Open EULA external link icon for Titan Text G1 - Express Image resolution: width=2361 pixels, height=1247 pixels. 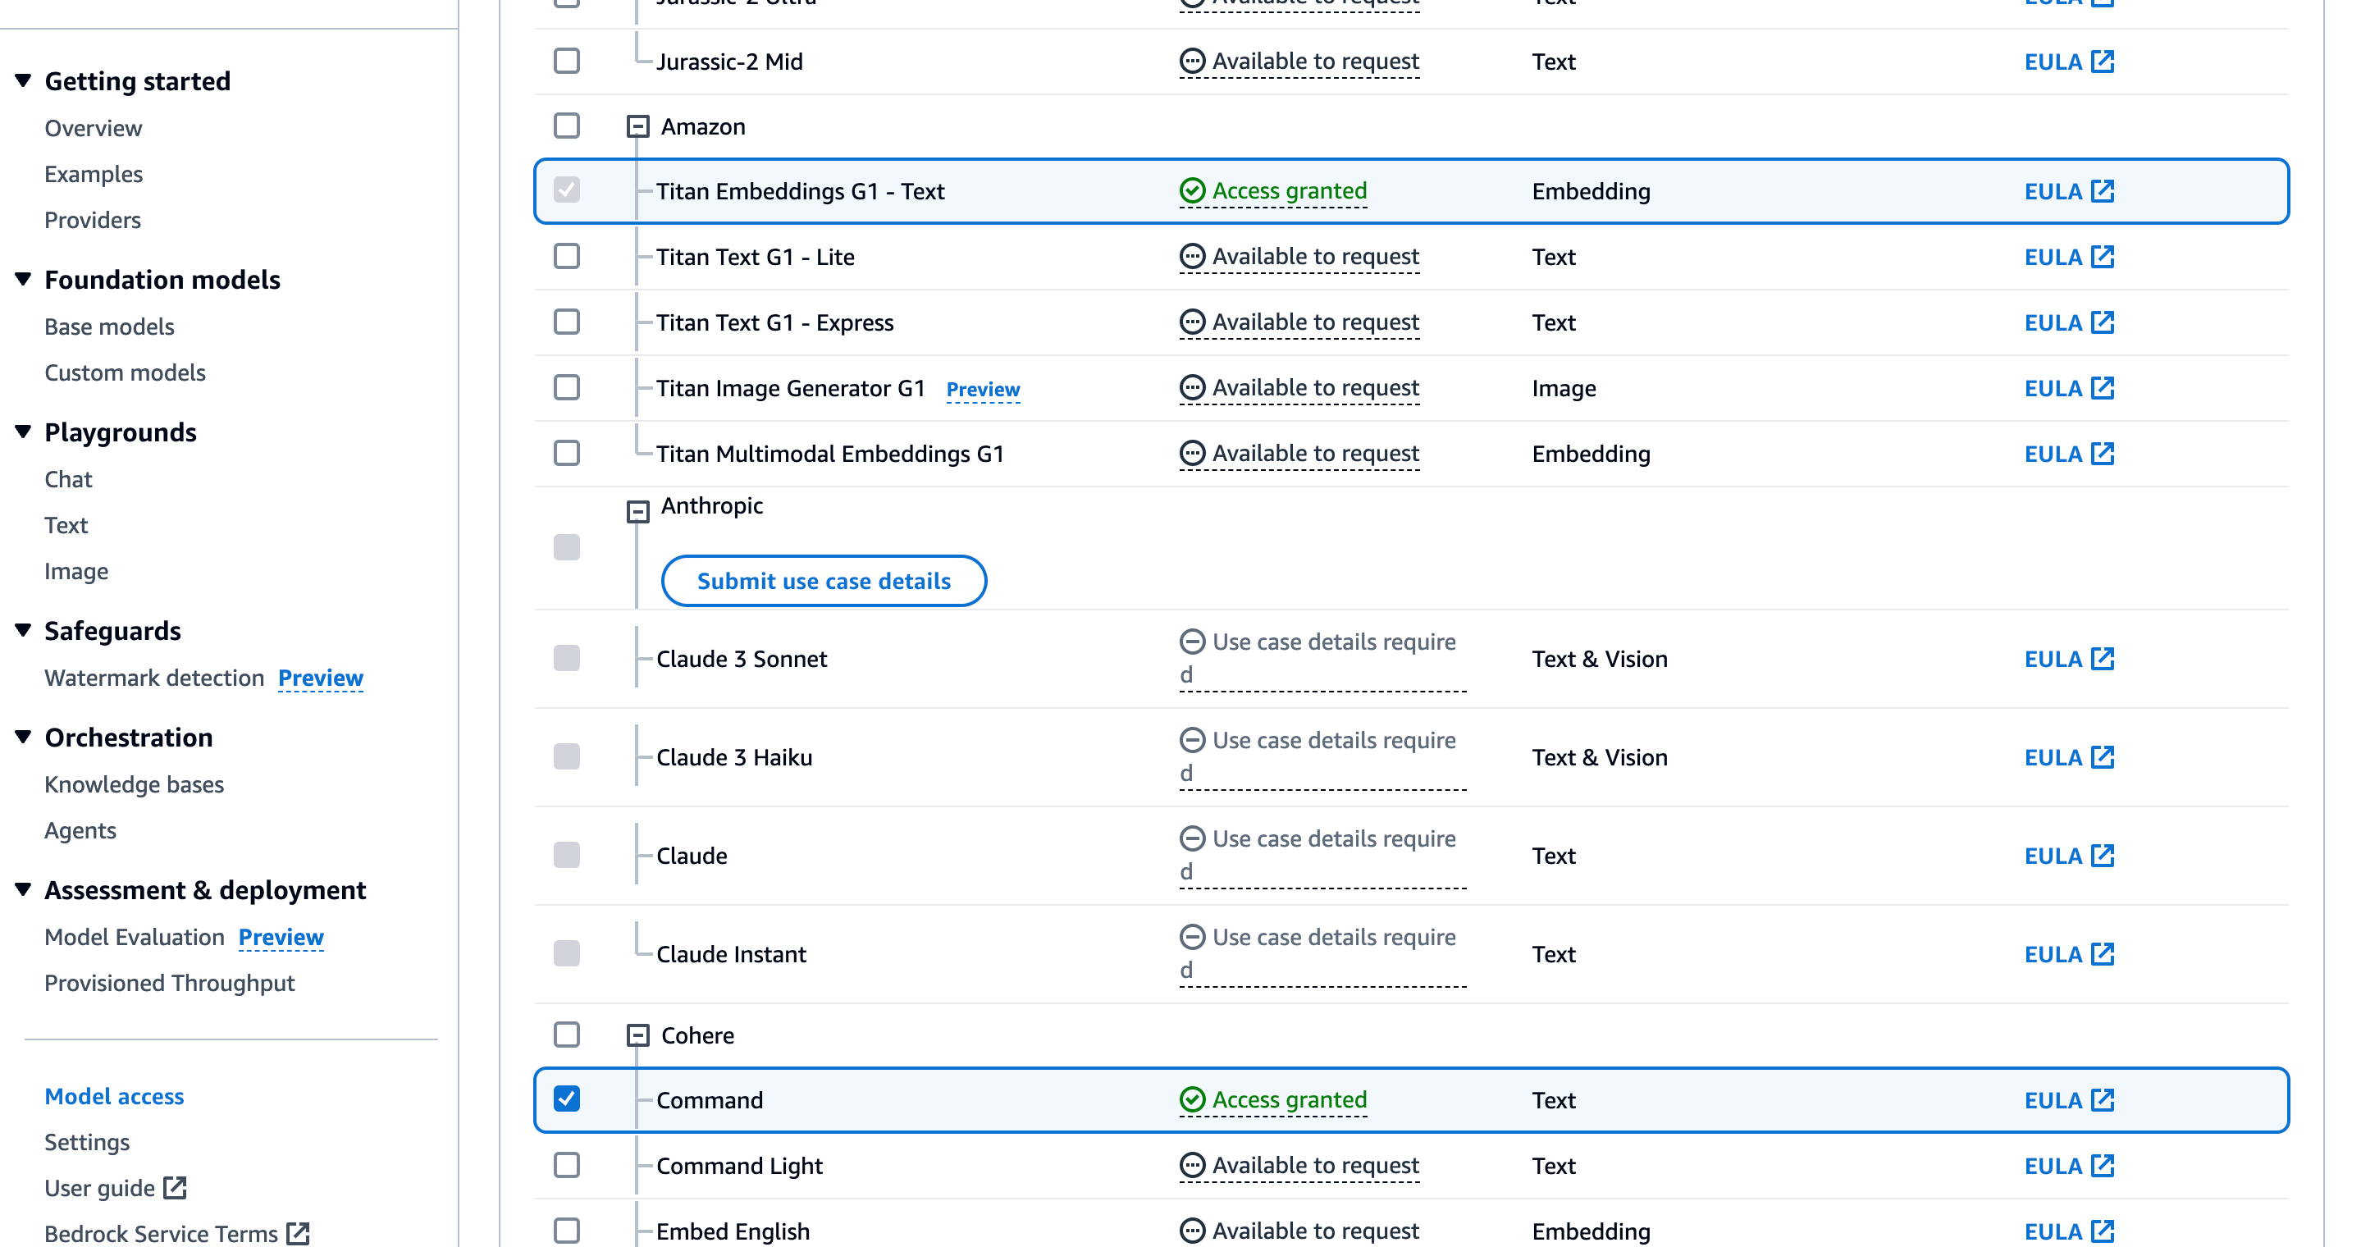pos(2103,322)
